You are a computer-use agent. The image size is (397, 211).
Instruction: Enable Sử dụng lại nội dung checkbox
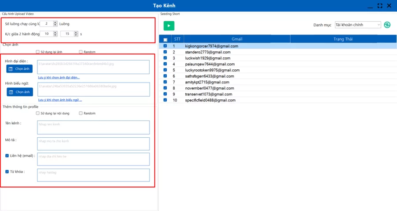click(x=37, y=113)
